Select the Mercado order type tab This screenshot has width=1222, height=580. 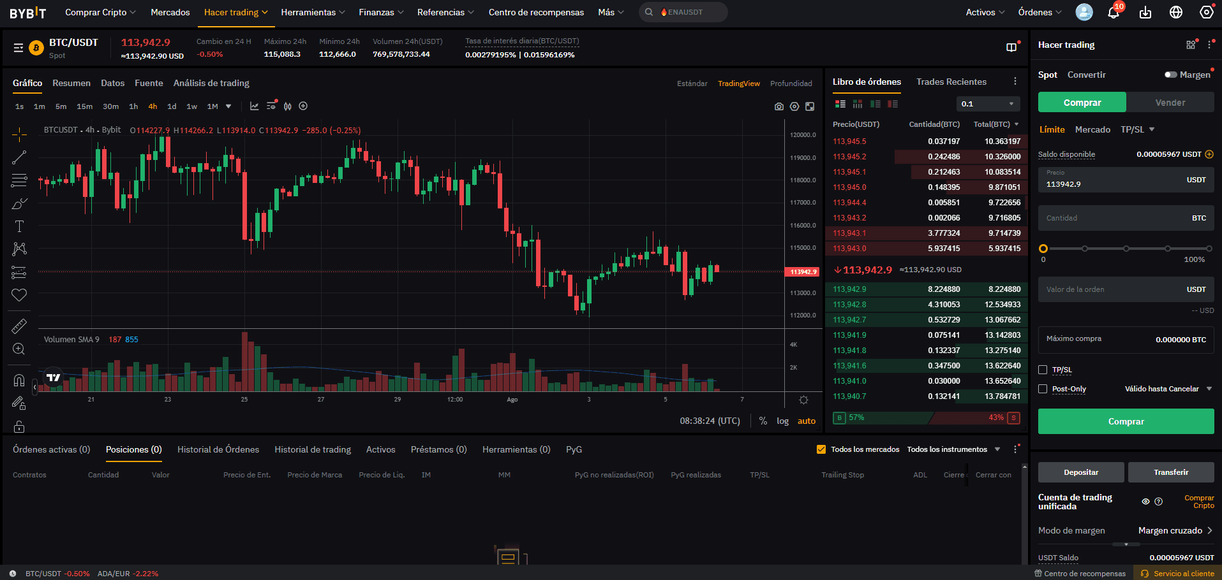tap(1092, 129)
